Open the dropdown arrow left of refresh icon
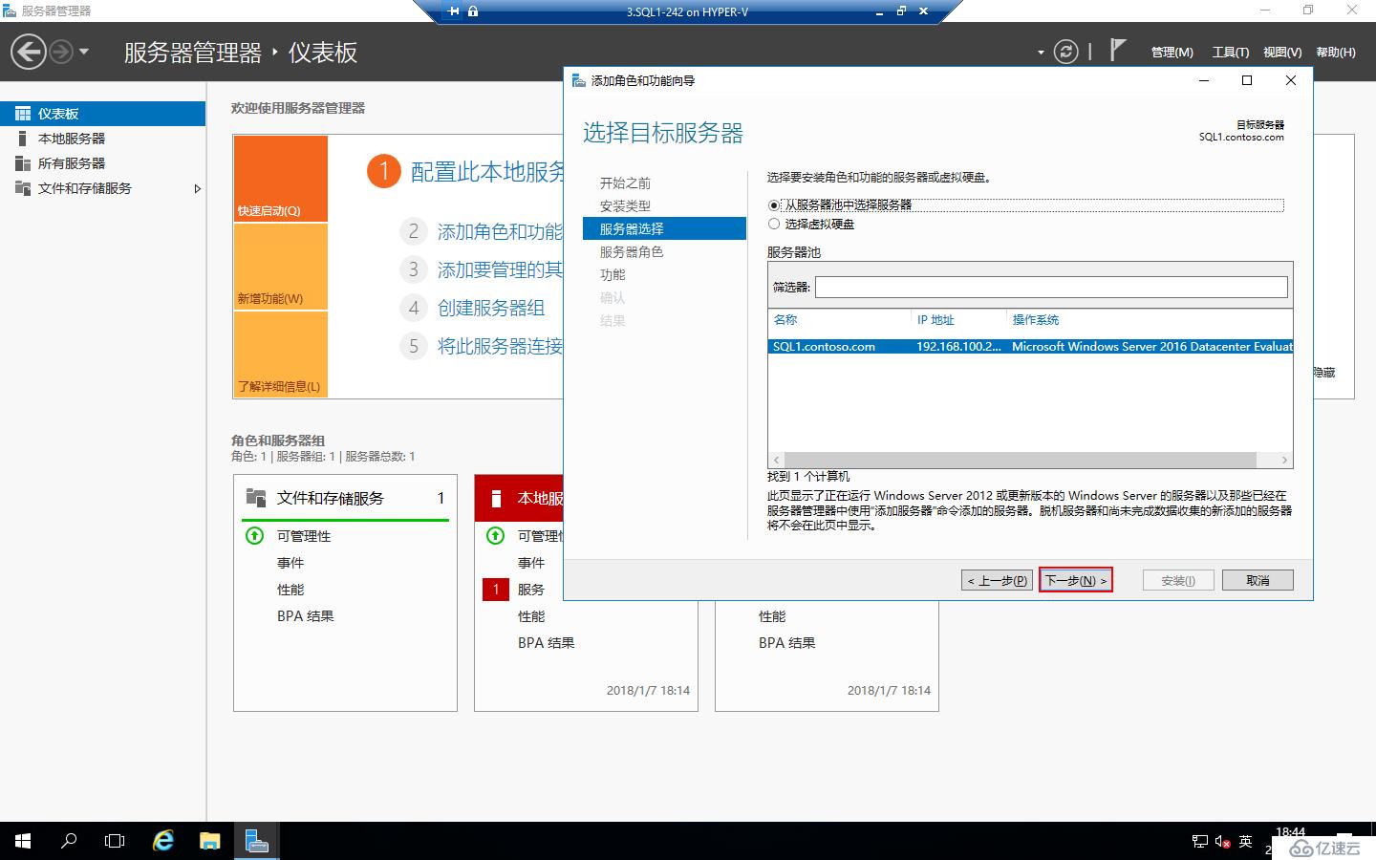This screenshot has width=1376, height=860. click(x=1041, y=53)
